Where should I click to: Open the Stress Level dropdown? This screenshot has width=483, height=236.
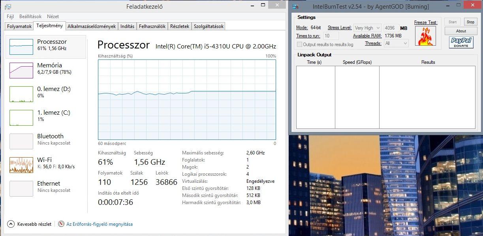[367, 28]
